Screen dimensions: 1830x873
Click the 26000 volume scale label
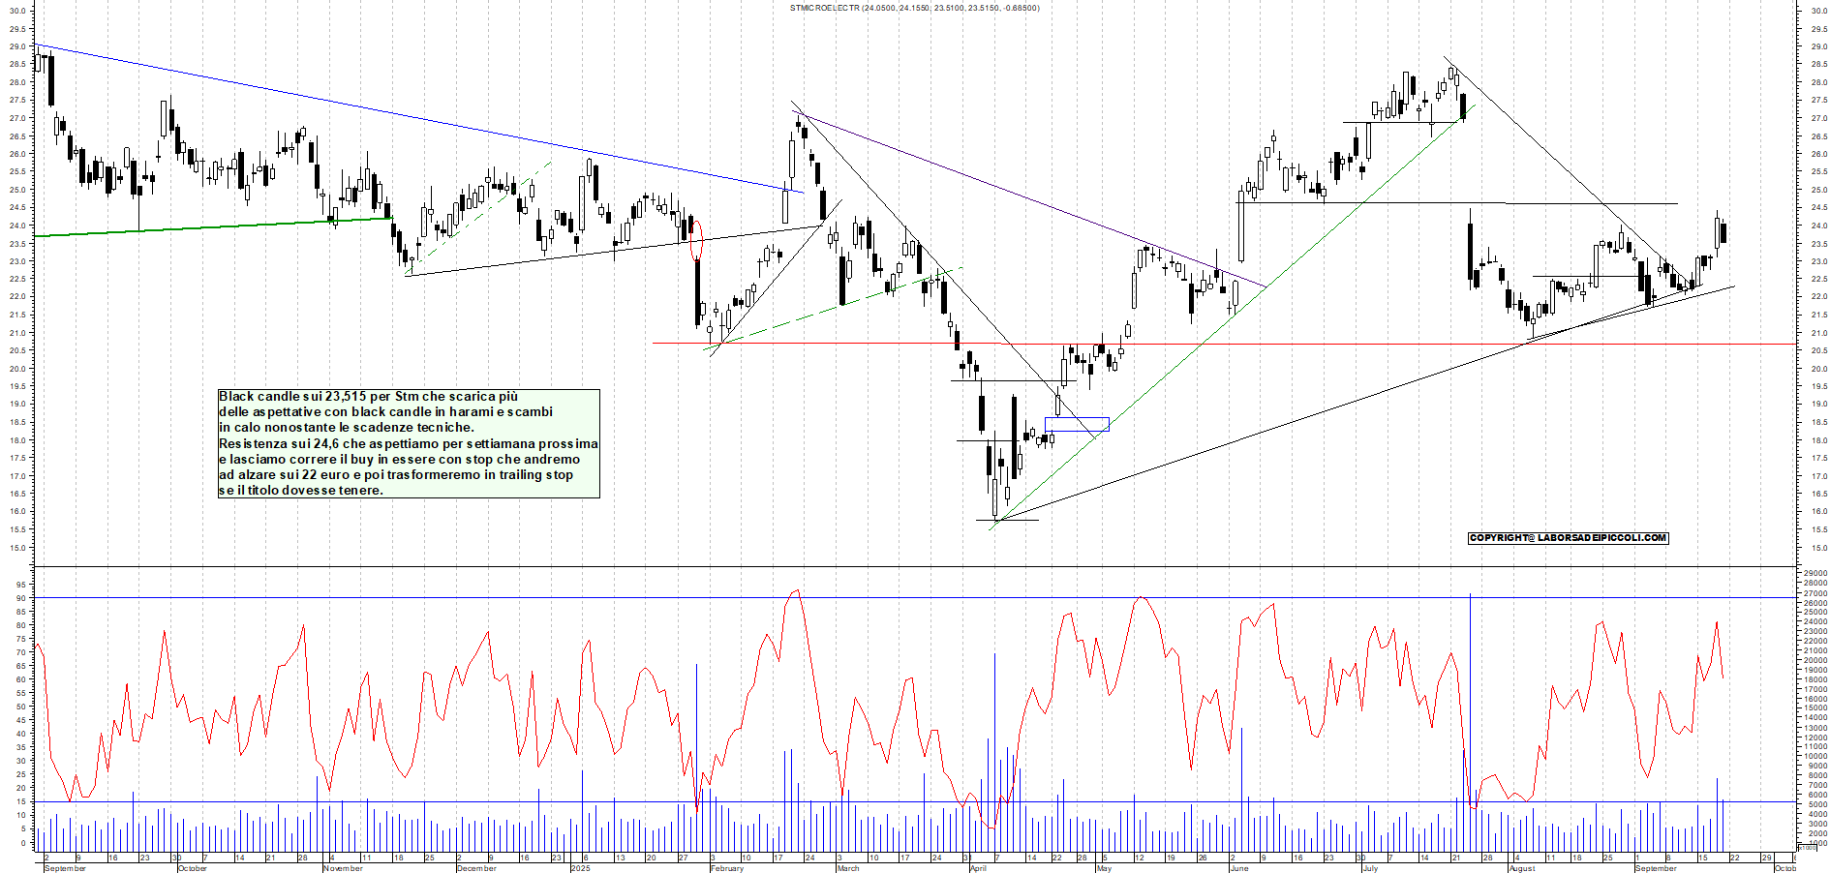(1815, 603)
